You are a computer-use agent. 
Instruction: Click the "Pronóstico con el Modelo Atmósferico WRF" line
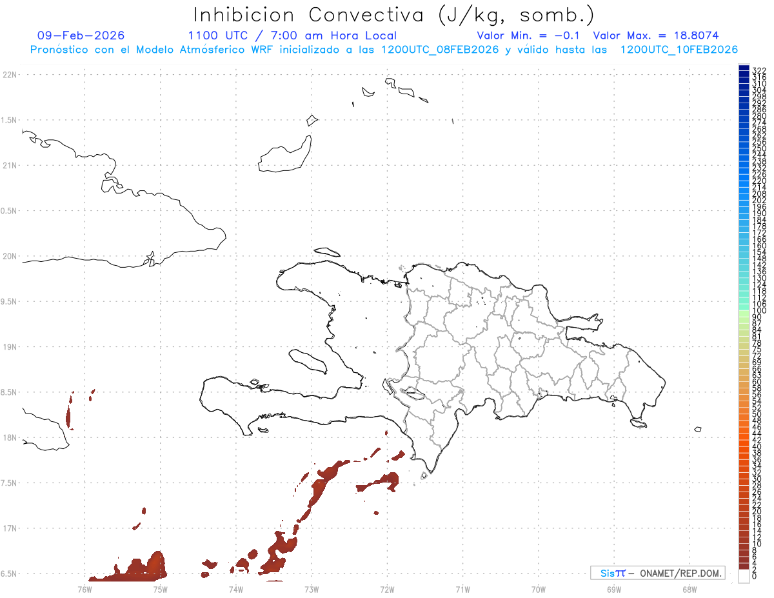pos(152,50)
